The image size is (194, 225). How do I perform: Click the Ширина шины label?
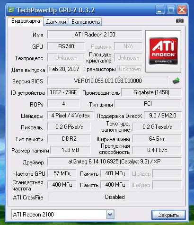(113, 139)
